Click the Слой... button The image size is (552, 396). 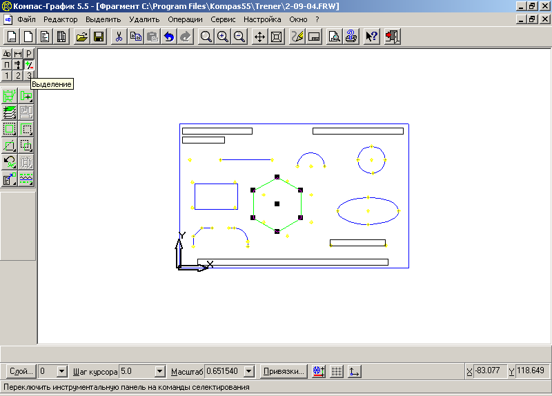click(x=21, y=371)
